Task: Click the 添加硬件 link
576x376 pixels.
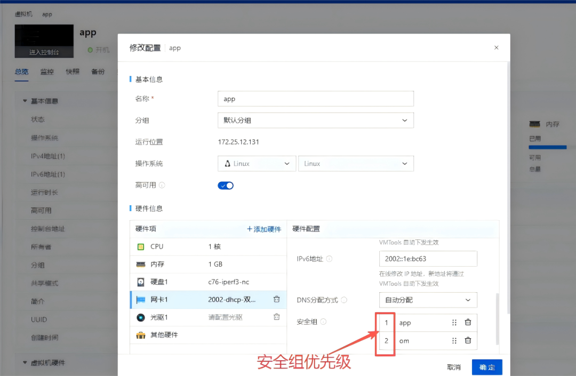Action: (264, 229)
